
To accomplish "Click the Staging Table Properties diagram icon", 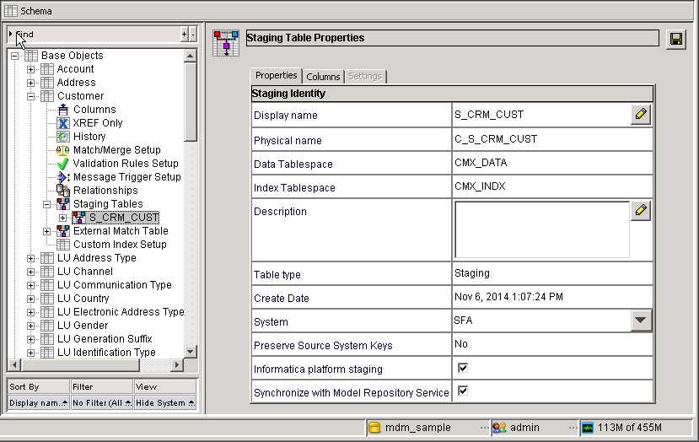I will pos(226,43).
